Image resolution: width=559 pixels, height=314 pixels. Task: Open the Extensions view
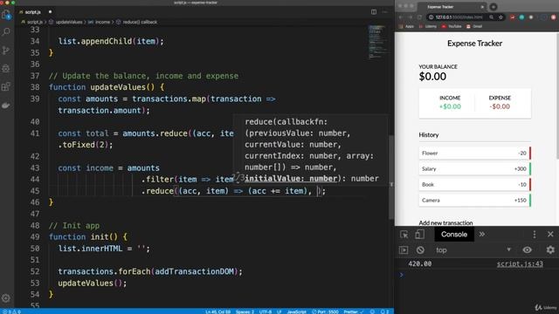pyautogui.click(x=6, y=86)
